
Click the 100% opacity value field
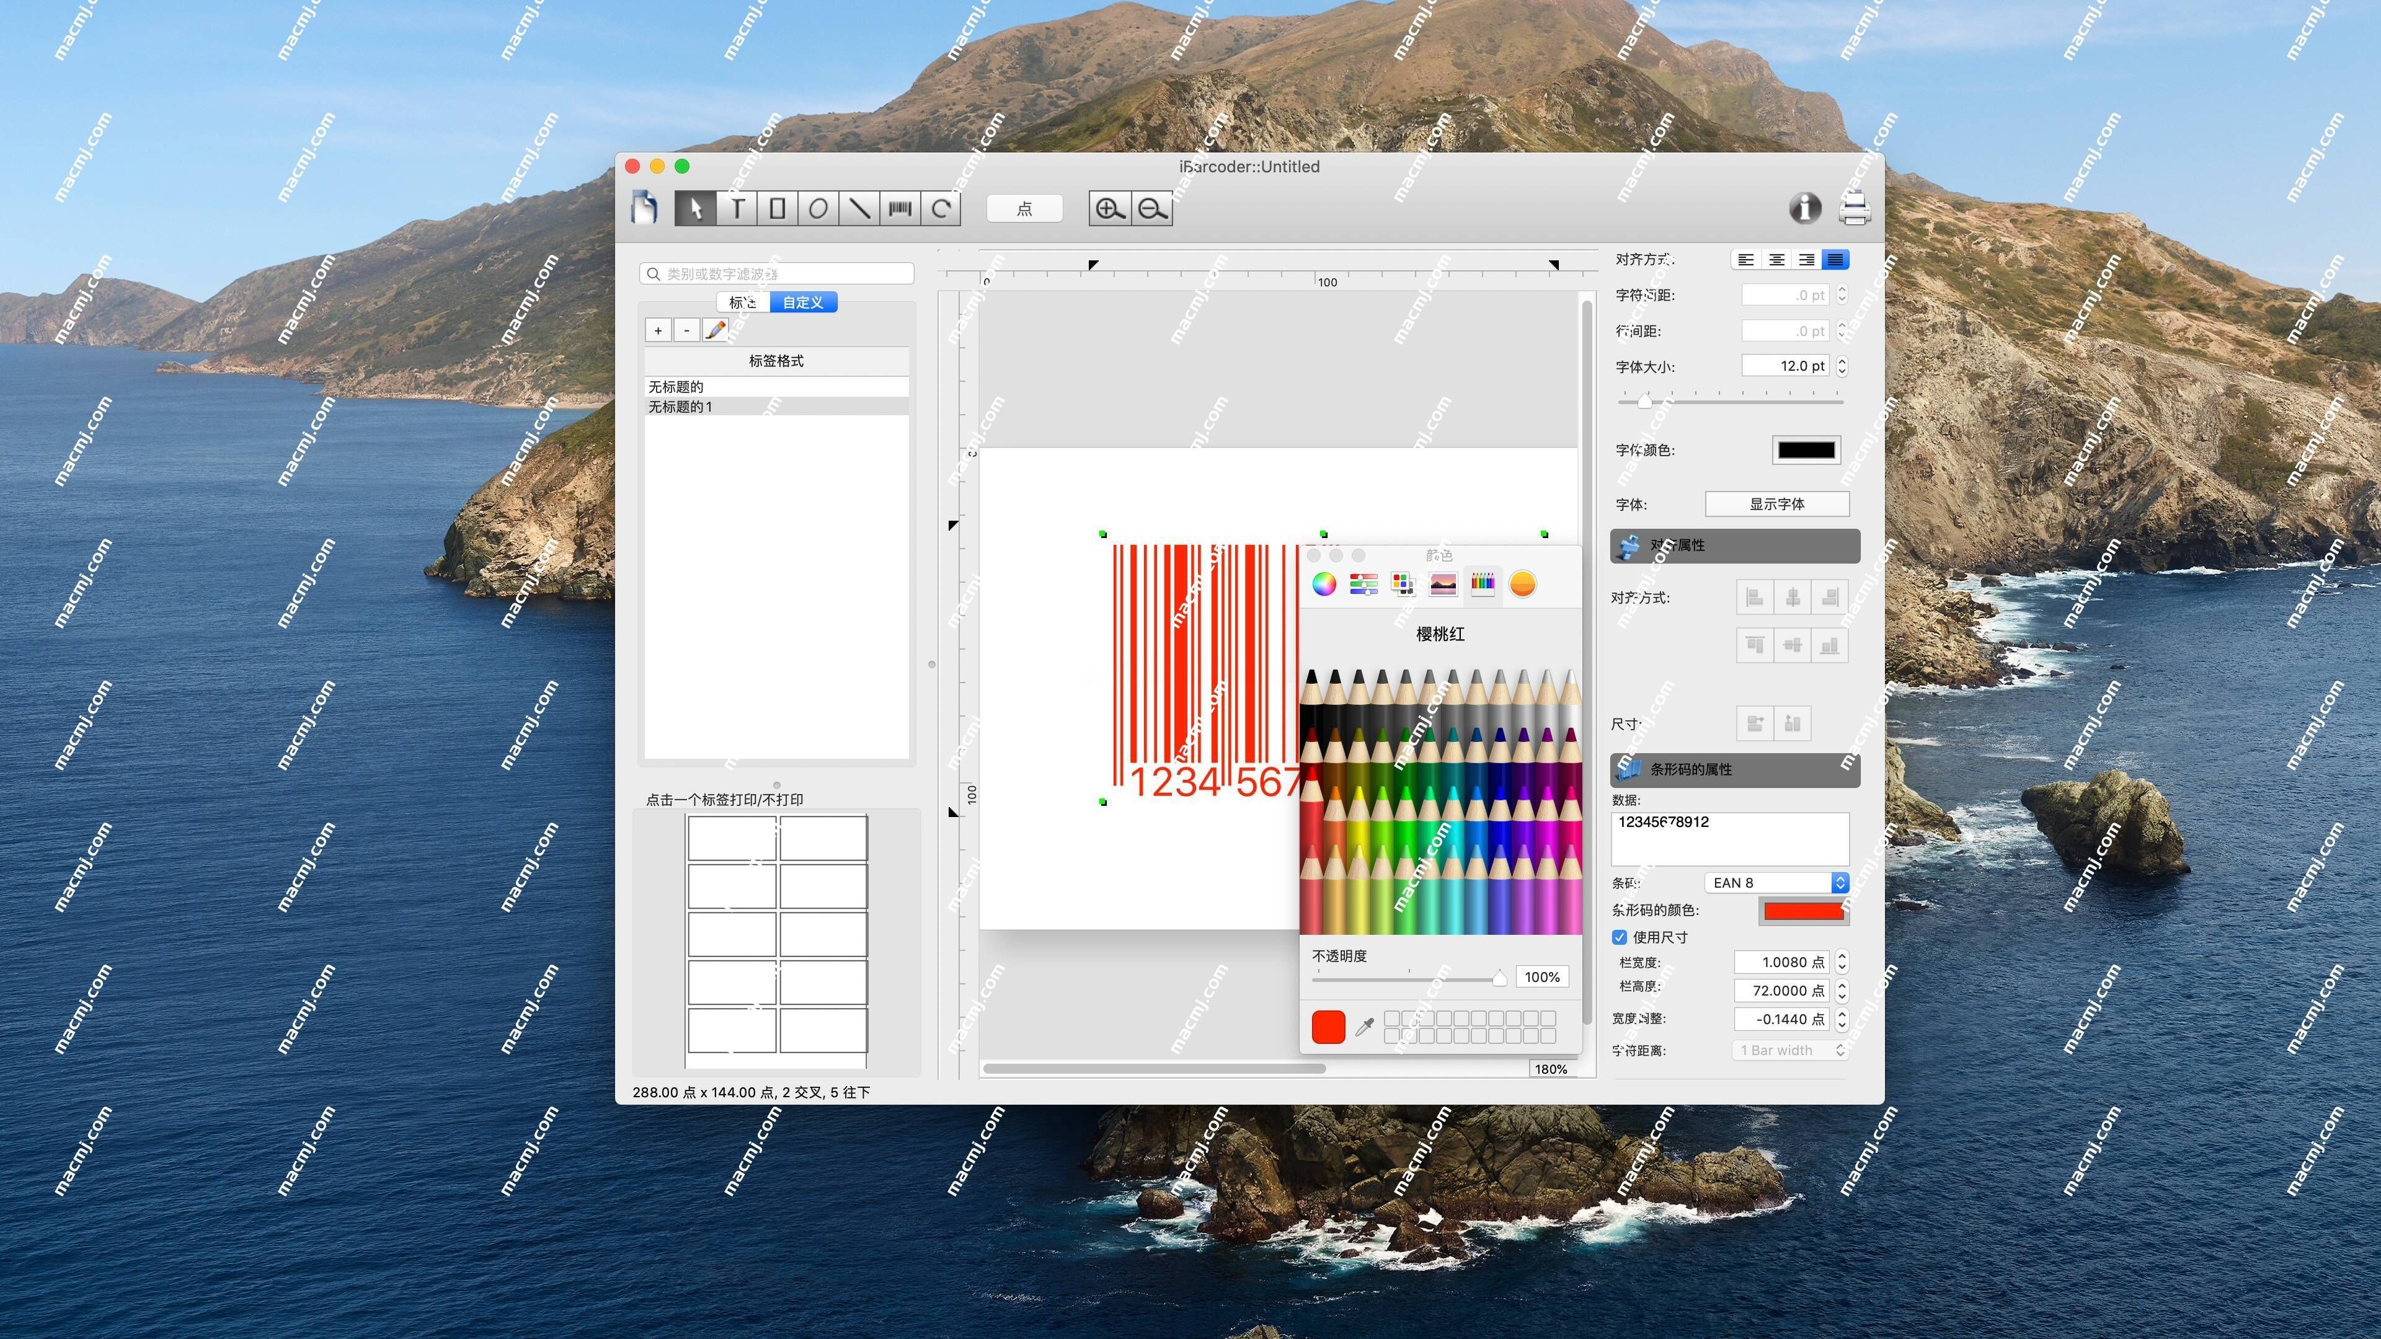click(1541, 978)
